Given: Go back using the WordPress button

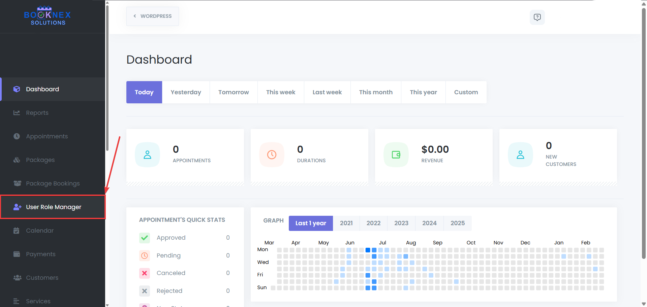Looking at the screenshot, I should tap(153, 16).
